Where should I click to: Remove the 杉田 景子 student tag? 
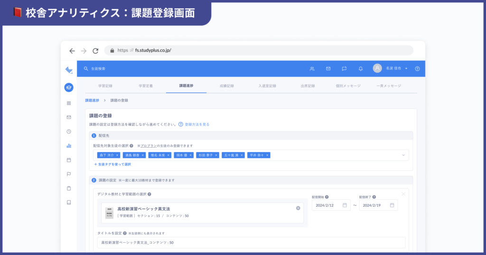(x=216, y=155)
